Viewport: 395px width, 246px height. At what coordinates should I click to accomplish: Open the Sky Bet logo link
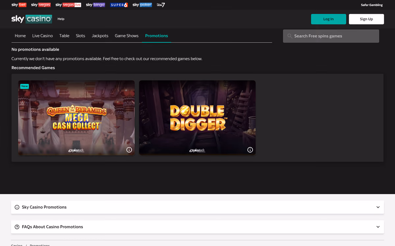click(19, 5)
